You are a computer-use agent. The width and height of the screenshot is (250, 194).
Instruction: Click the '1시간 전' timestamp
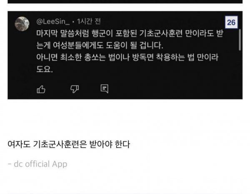[89, 21]
